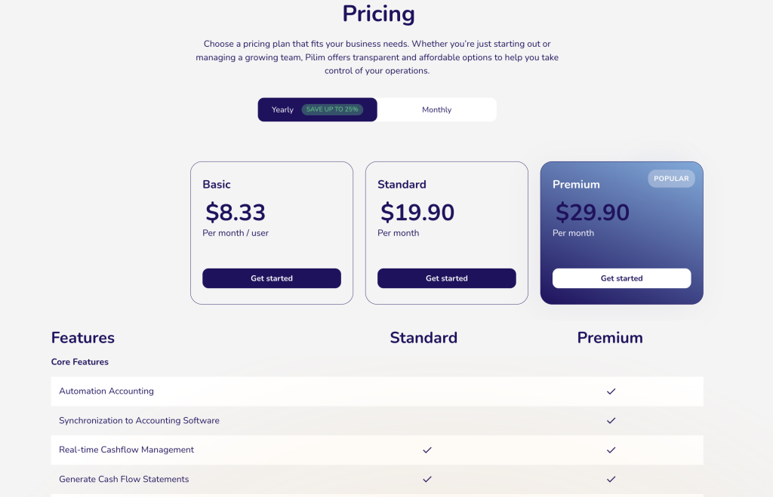
Task: Click the Premium column header in Features
Action: pyautogui.click(x=610, y=338)
